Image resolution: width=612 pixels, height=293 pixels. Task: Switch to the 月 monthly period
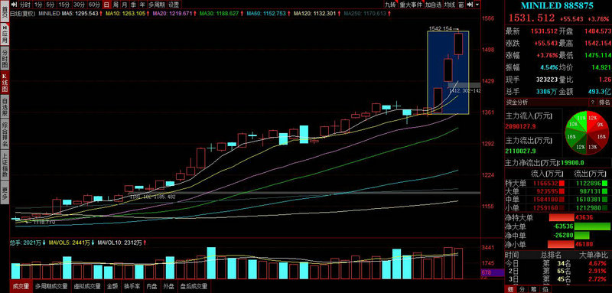pos(125,5)
